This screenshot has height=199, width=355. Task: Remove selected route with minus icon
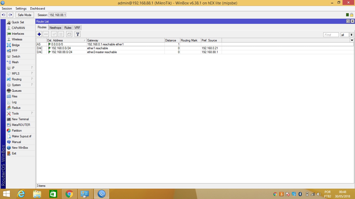[46, 34]
